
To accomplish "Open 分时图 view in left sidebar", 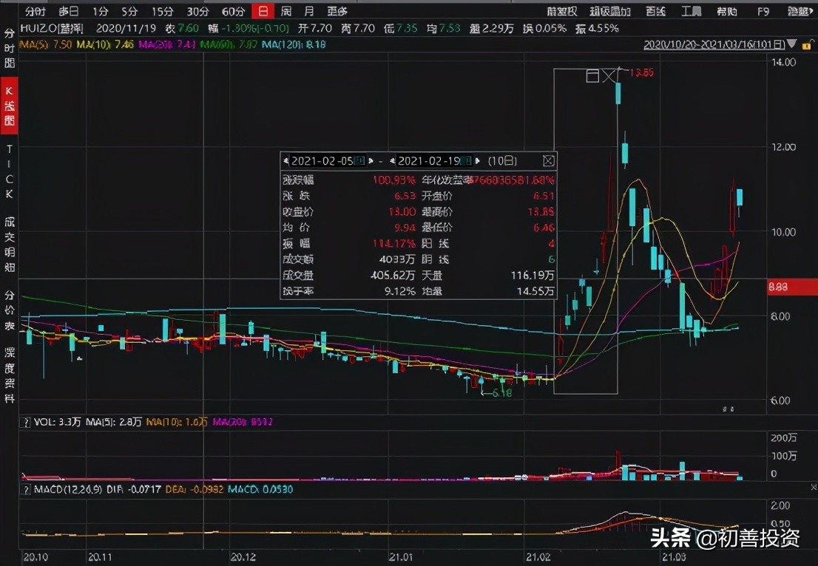I will 10,48.
